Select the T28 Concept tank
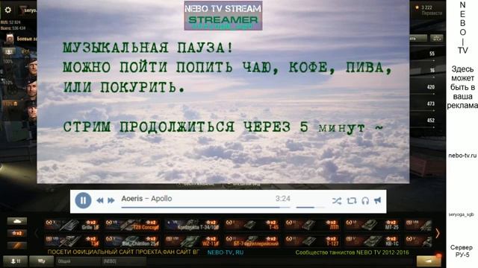 [131, 225]
